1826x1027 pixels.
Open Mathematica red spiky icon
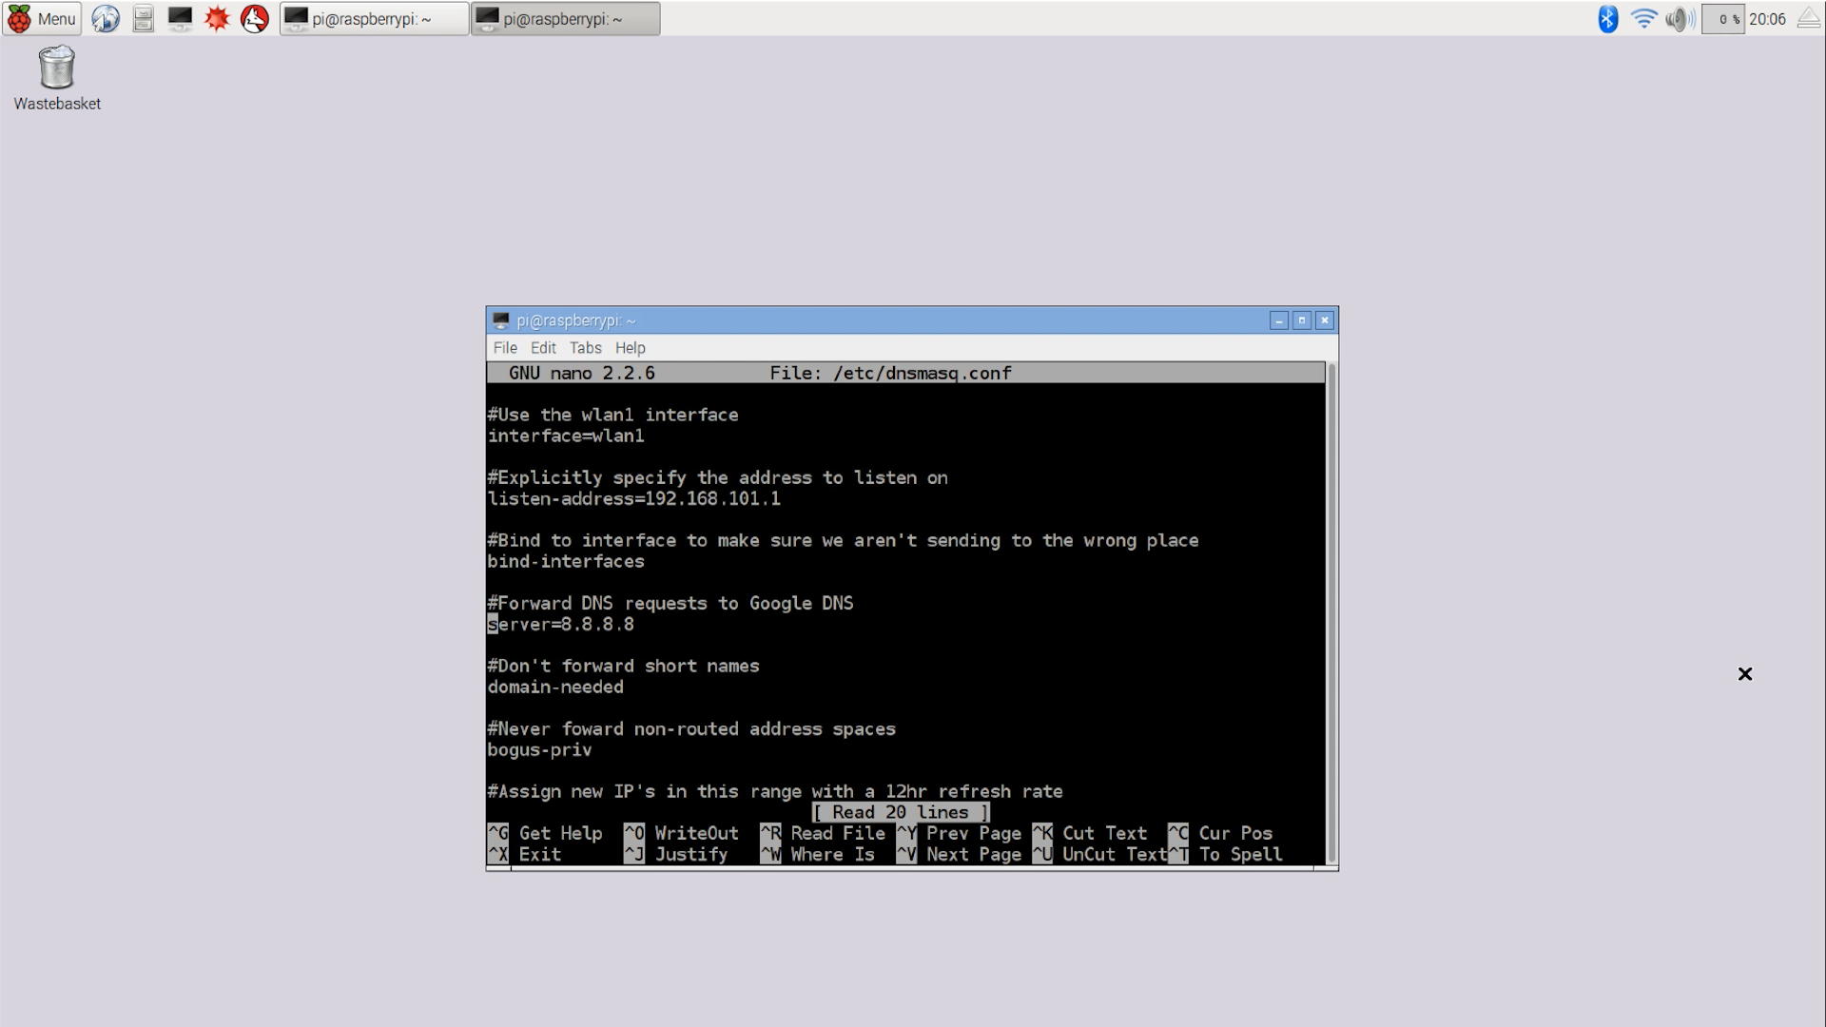point(217,18)
